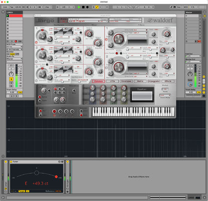Toggle the EQ Eight device activator
208x201 pixels.
(x=67, y=162)
